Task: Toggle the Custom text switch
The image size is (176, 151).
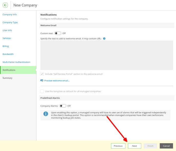Action: 58,33
